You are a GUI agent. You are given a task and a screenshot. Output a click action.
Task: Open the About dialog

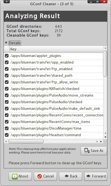pyautogui.click(x=20, y=176)
